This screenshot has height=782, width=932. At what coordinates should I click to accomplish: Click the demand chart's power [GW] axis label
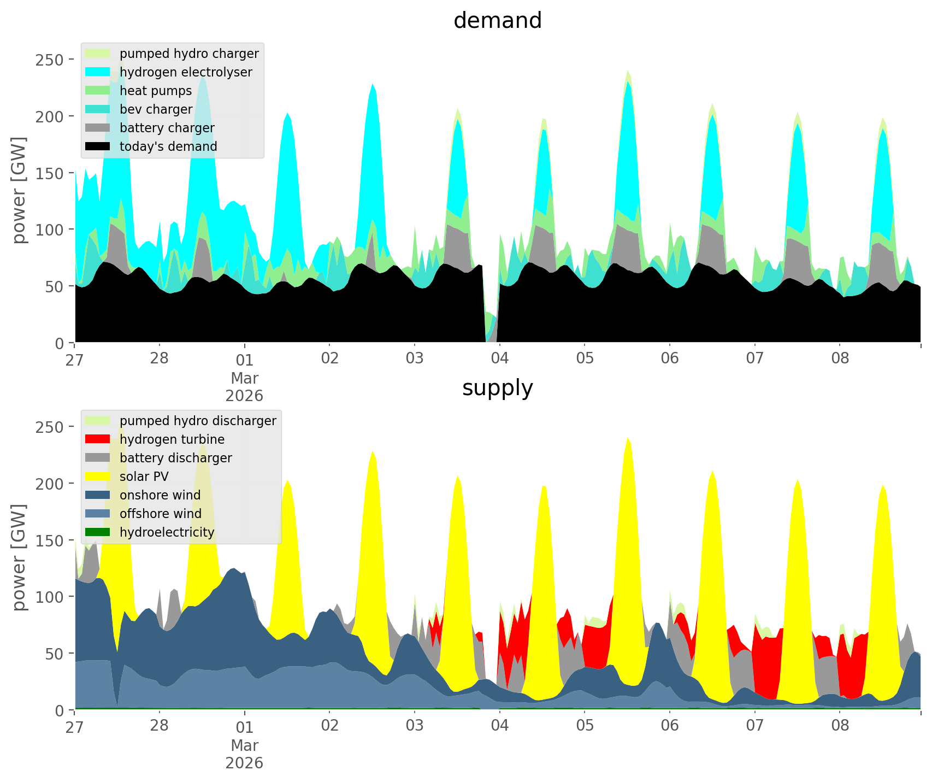click(19, 190)
